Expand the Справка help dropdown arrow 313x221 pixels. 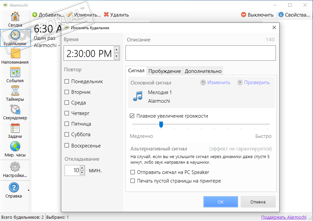28,191
